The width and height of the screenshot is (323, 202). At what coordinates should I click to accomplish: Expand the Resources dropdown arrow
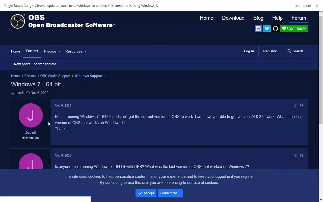click(86, 51)
